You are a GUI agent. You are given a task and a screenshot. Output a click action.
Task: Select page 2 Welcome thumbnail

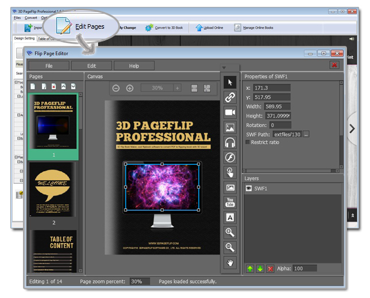53,189
